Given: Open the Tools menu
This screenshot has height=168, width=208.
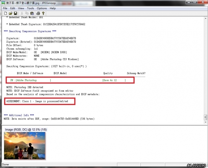Looking at the screenshot, I should tap(30, 8).
